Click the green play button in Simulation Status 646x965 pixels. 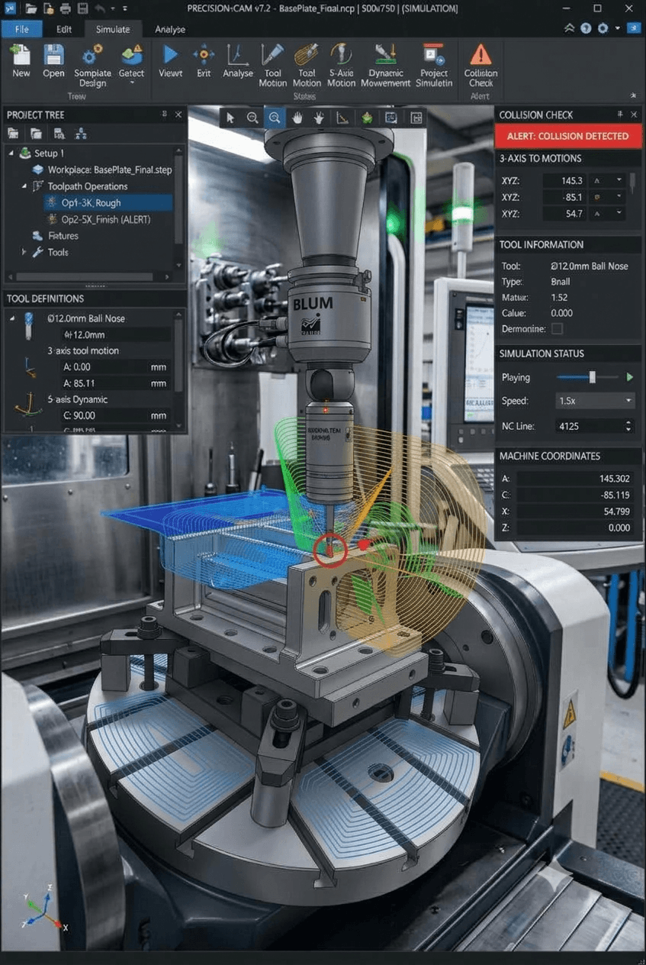(x=630, y=377)
